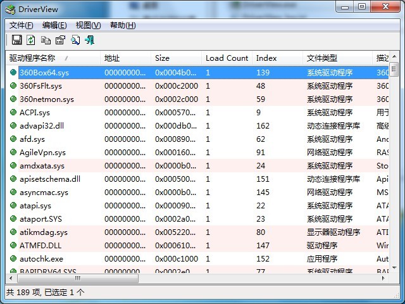The height and width of the screenshot is (304, 405).
Task: Sort by 文件类型 column header
Action: tap(322, 58)
